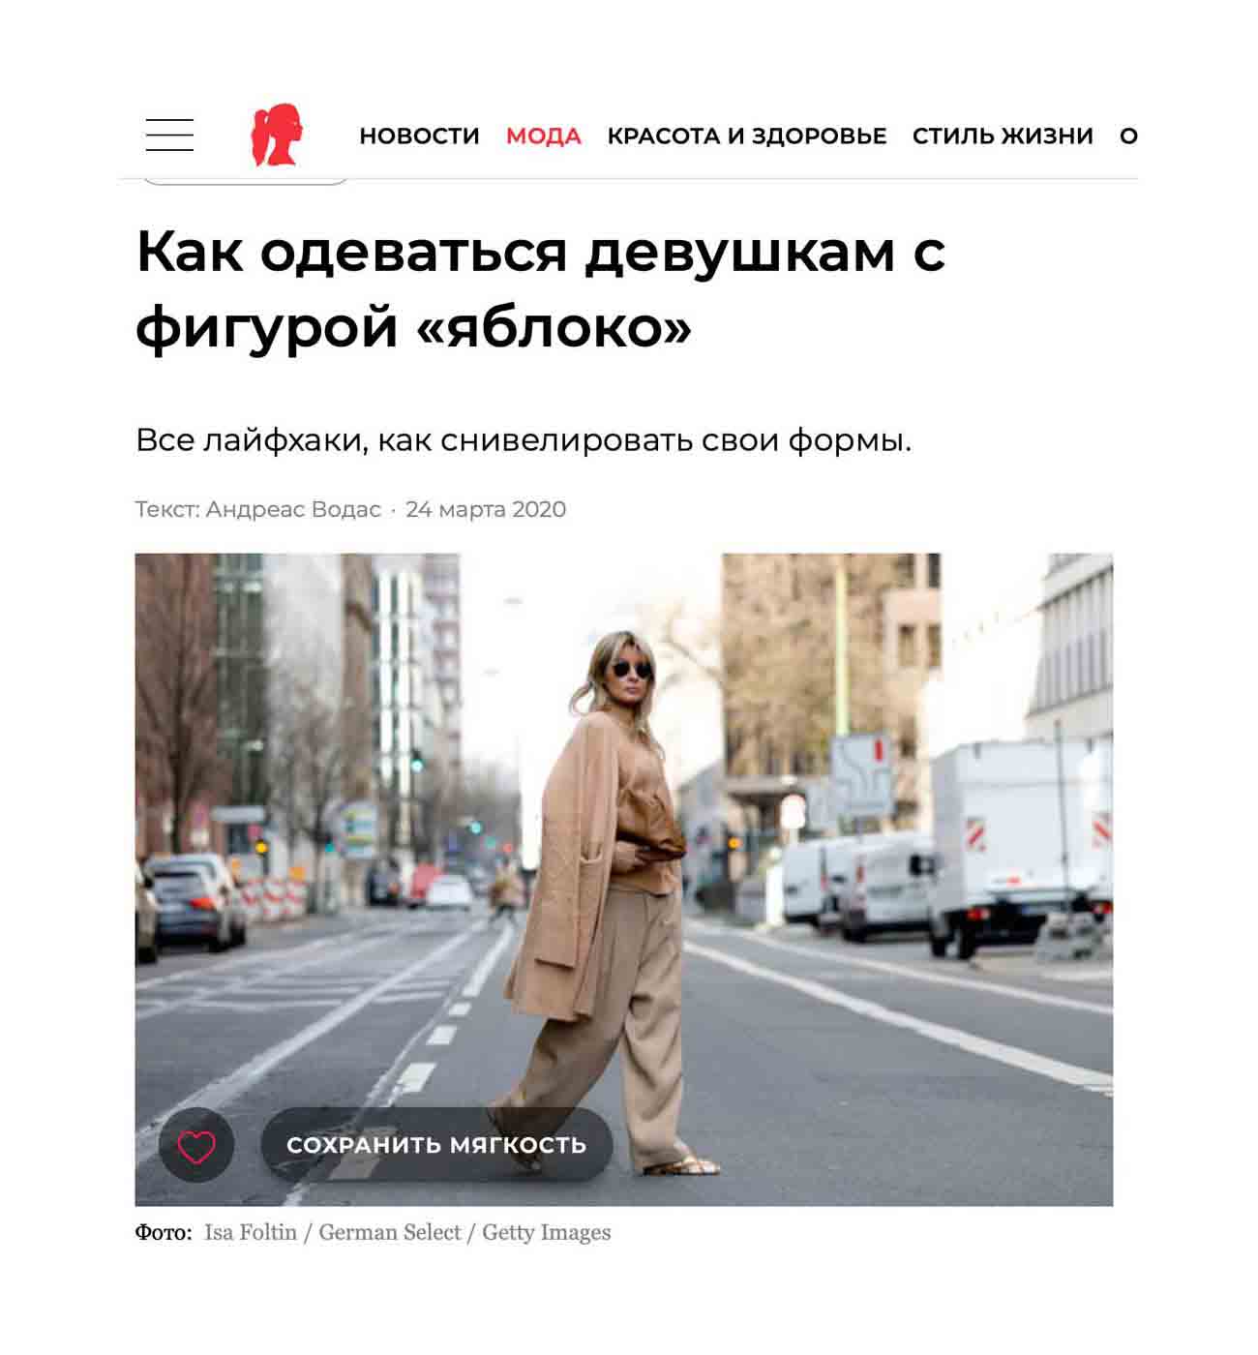
Task: Tap the heart favorite icon on photo
Action: (196, 1145)
